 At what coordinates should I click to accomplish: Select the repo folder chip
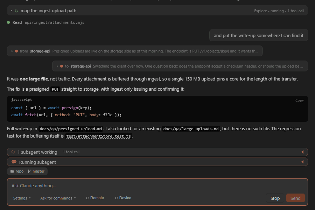click(17, 171)
